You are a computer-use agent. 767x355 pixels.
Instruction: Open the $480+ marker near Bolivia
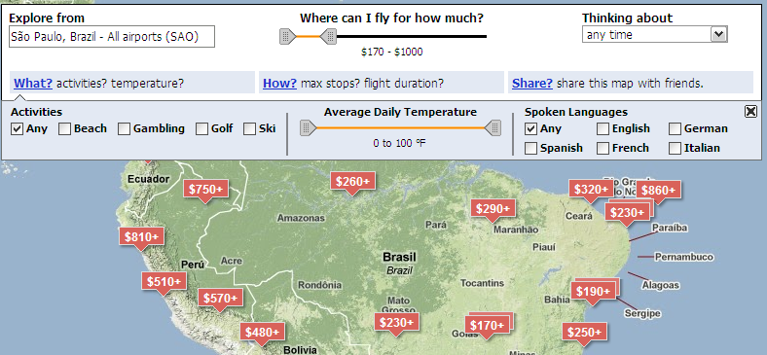pyautogui.click(x=262, y=332)
